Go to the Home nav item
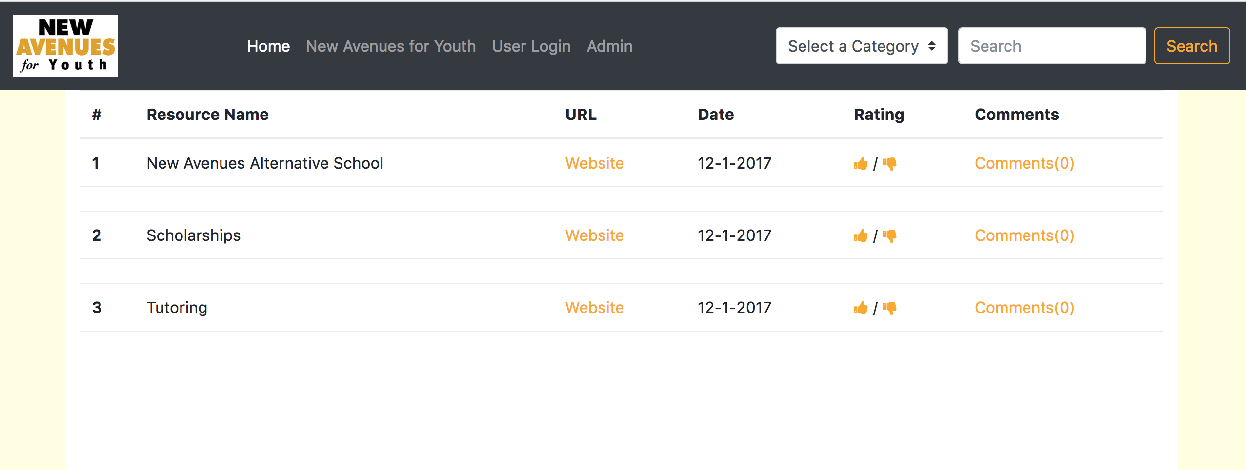This screenshot has width=1246, height=470. coord(268,46)
